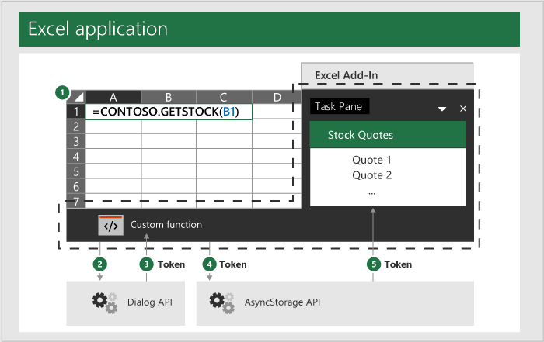Click the select-all corner triangle of the spreadsheet
The height and width of the screenshot is (342, 544).
pyautogui.click(x=78, y=97)
